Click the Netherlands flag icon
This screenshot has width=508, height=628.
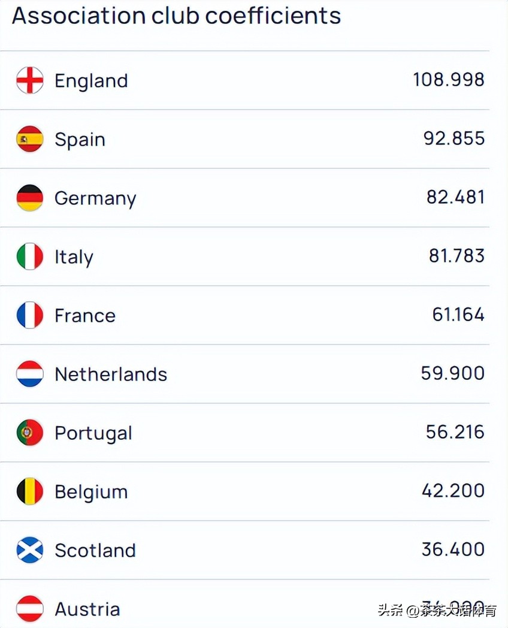pyautogui.click(x=30, y=374)
